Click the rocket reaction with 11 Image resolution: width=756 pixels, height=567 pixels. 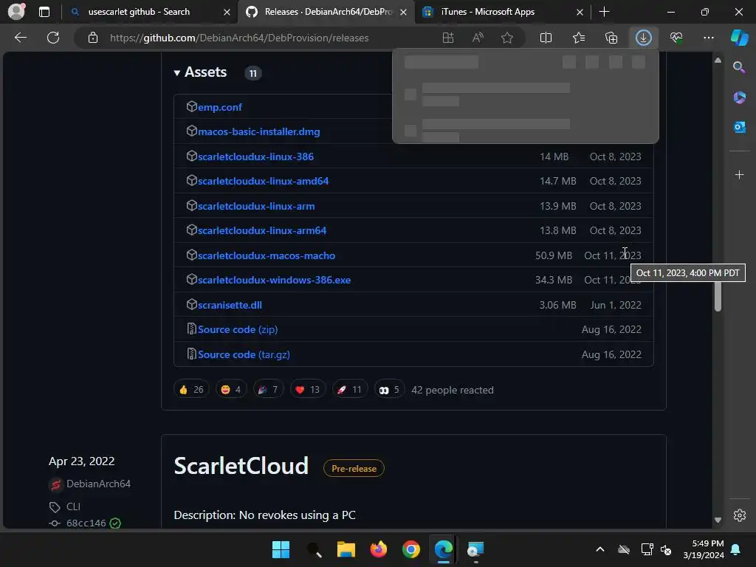coord(349,390)
